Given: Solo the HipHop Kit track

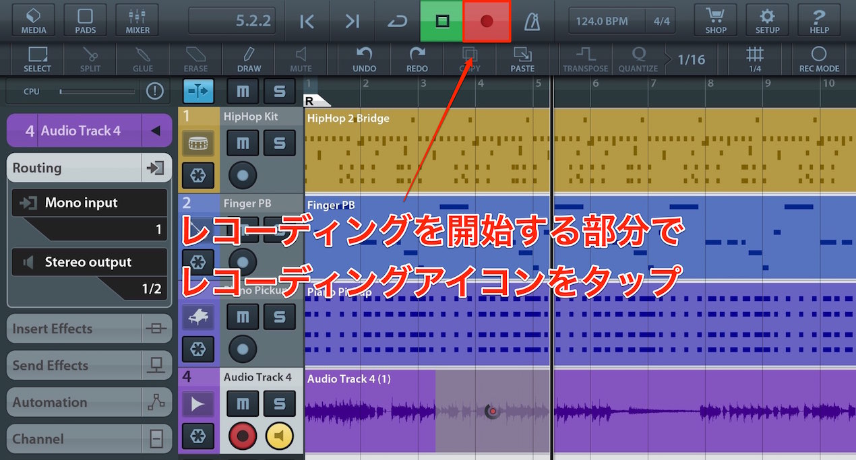Looking at the screenshot, I should [279, 143].
